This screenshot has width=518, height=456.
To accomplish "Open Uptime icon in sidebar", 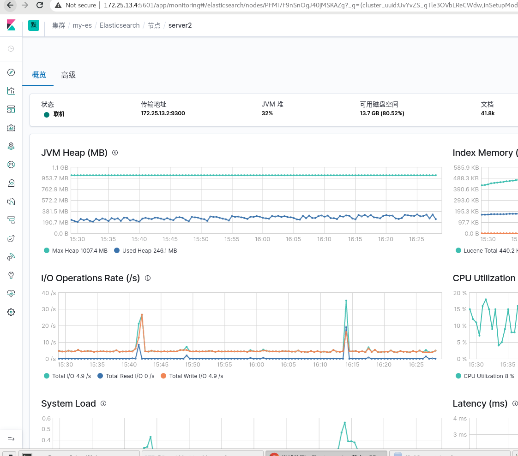I will tap(11, 238).
